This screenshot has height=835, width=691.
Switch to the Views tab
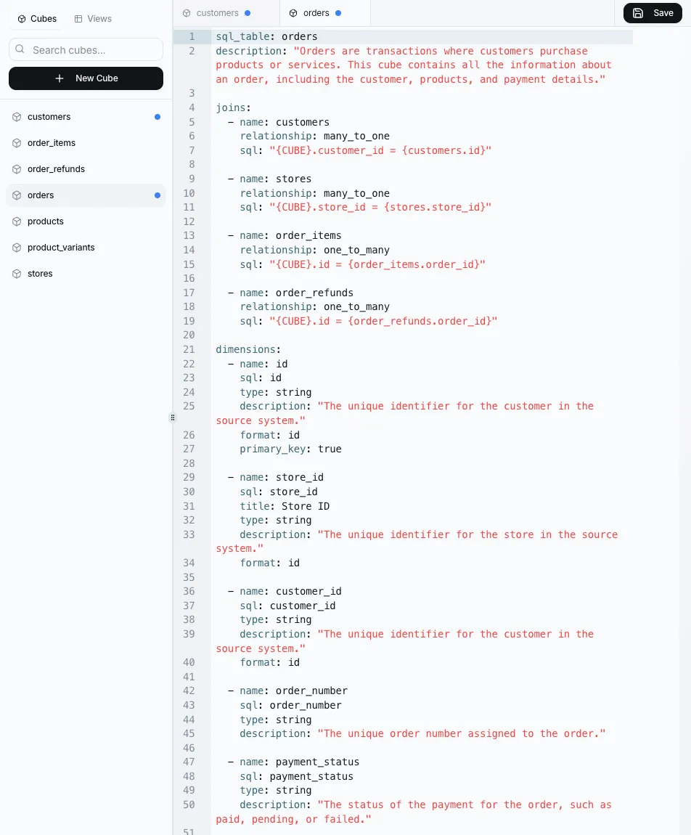pos(93,19)
